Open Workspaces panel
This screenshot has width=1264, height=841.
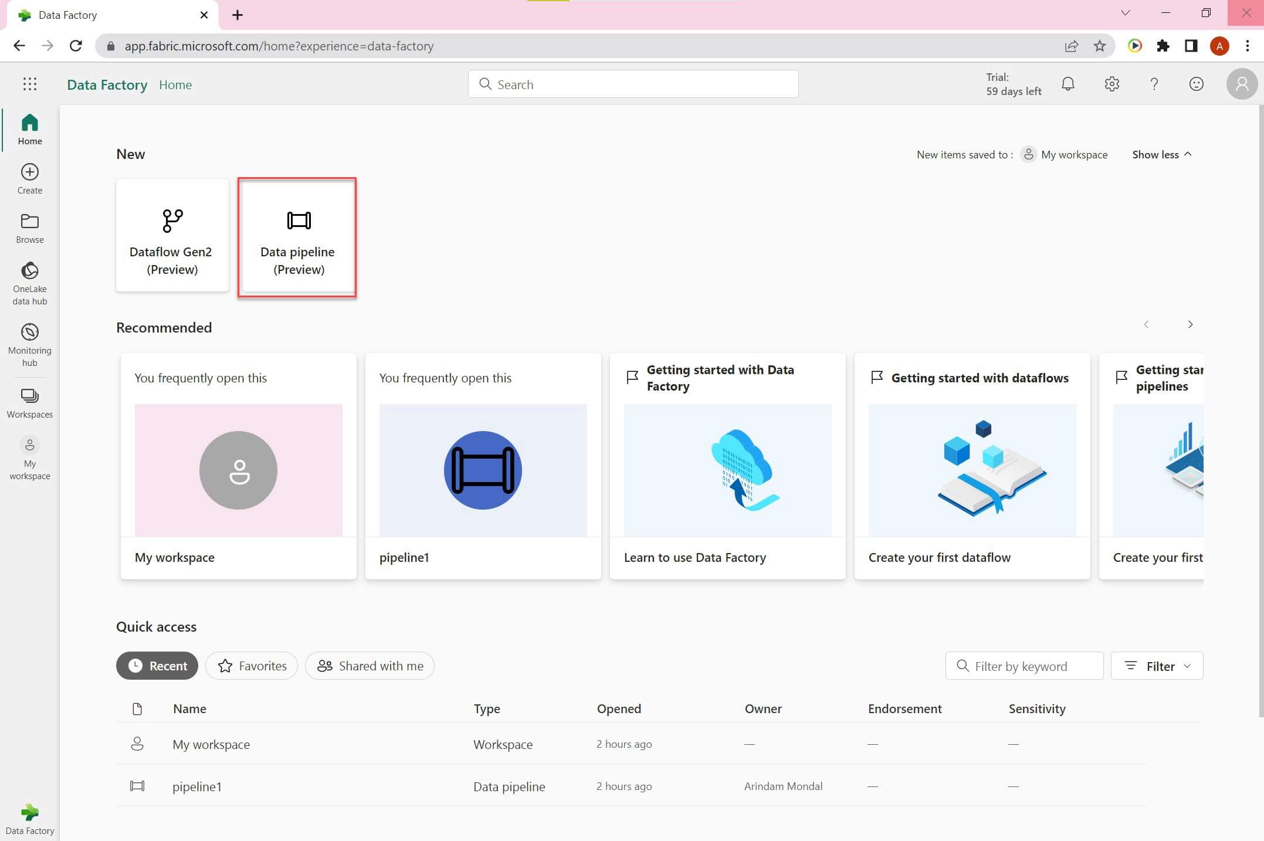pyautogui.click(x=29, y=403)
